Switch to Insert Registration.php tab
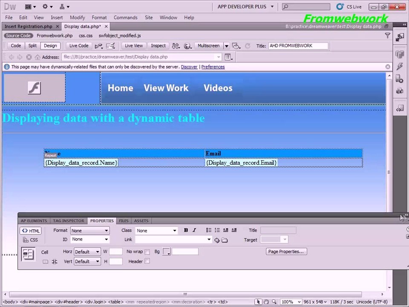The height and width of the screenshot is (307, 409). [x=29, y=26]
